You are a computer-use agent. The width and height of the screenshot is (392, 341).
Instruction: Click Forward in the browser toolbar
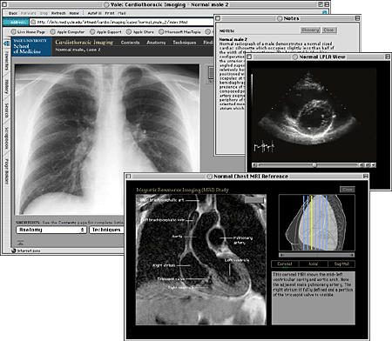29,13
